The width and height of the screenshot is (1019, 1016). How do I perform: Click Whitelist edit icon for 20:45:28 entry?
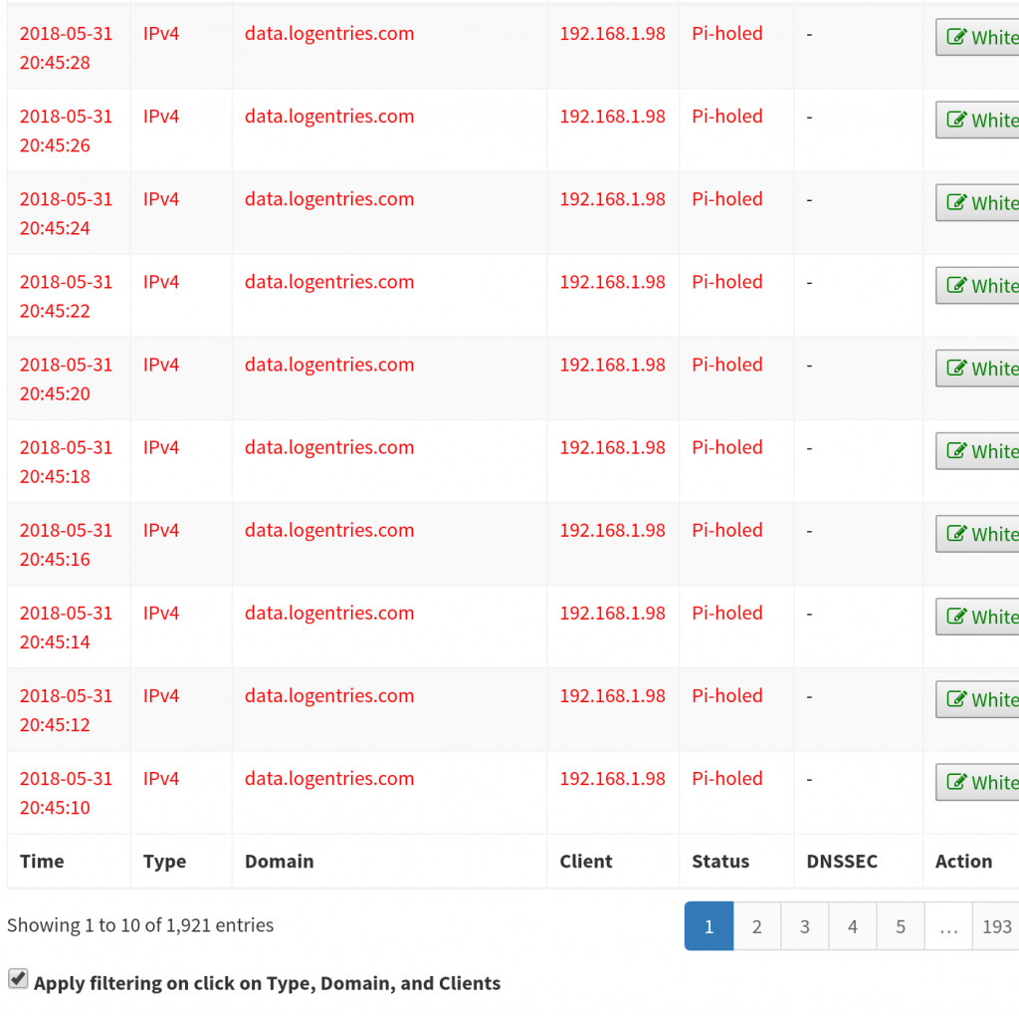[956, 38]
